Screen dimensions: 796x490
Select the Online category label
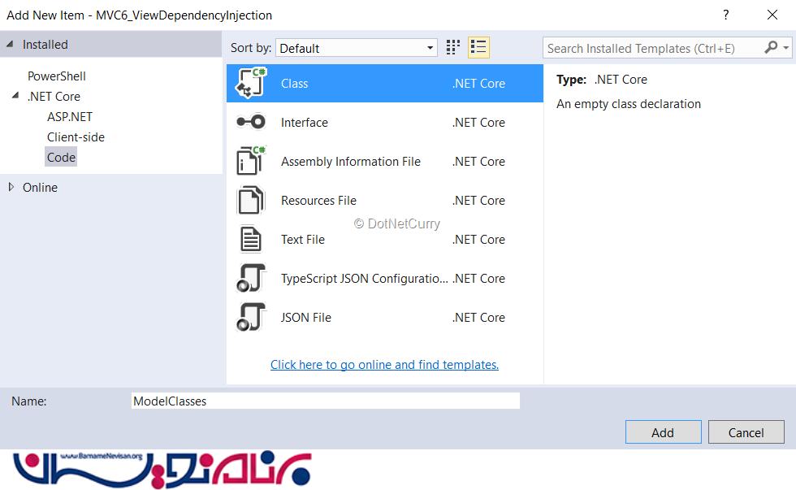pyautogui.click(x=40, y=187)
